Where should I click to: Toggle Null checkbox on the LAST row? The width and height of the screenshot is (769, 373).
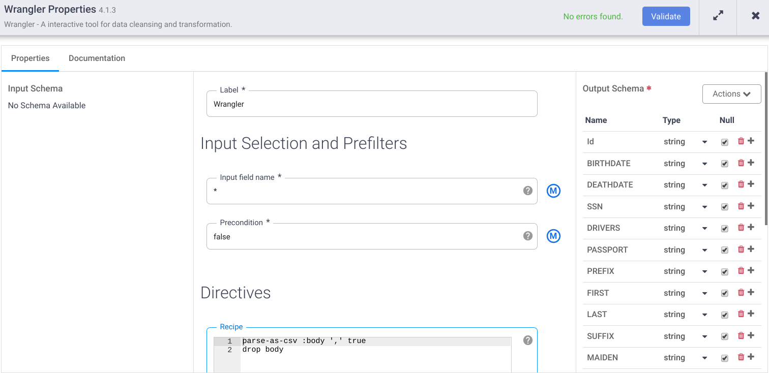[725, 315]
